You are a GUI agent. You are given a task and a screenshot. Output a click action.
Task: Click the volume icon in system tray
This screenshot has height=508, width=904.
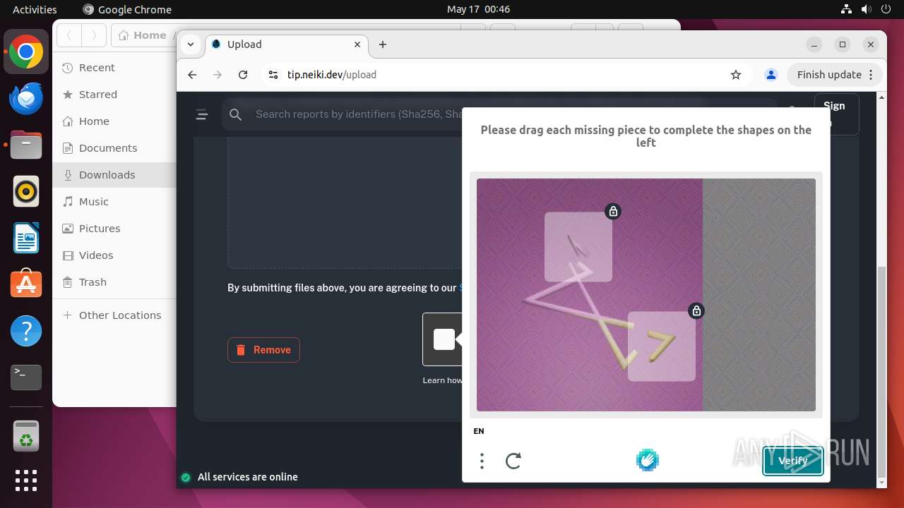866,9
